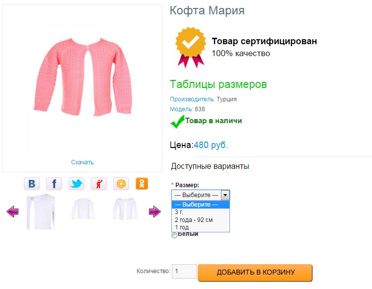This screenshot has width=372, height=289.
Task: Click the right purple gallery arrow
Action: (x=154, y=212)
